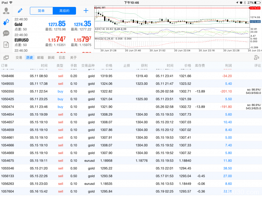Switch to the 日志 tab
The height and width of the screenshot is (197, 262).
[x=62, y=58]
